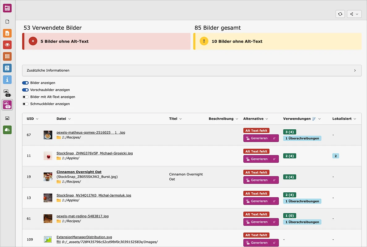The height and width of the screenshot is (247, 367).
Task: Open the 'Cinnamon Overnight Oat' file link
Action: point(79,172)
